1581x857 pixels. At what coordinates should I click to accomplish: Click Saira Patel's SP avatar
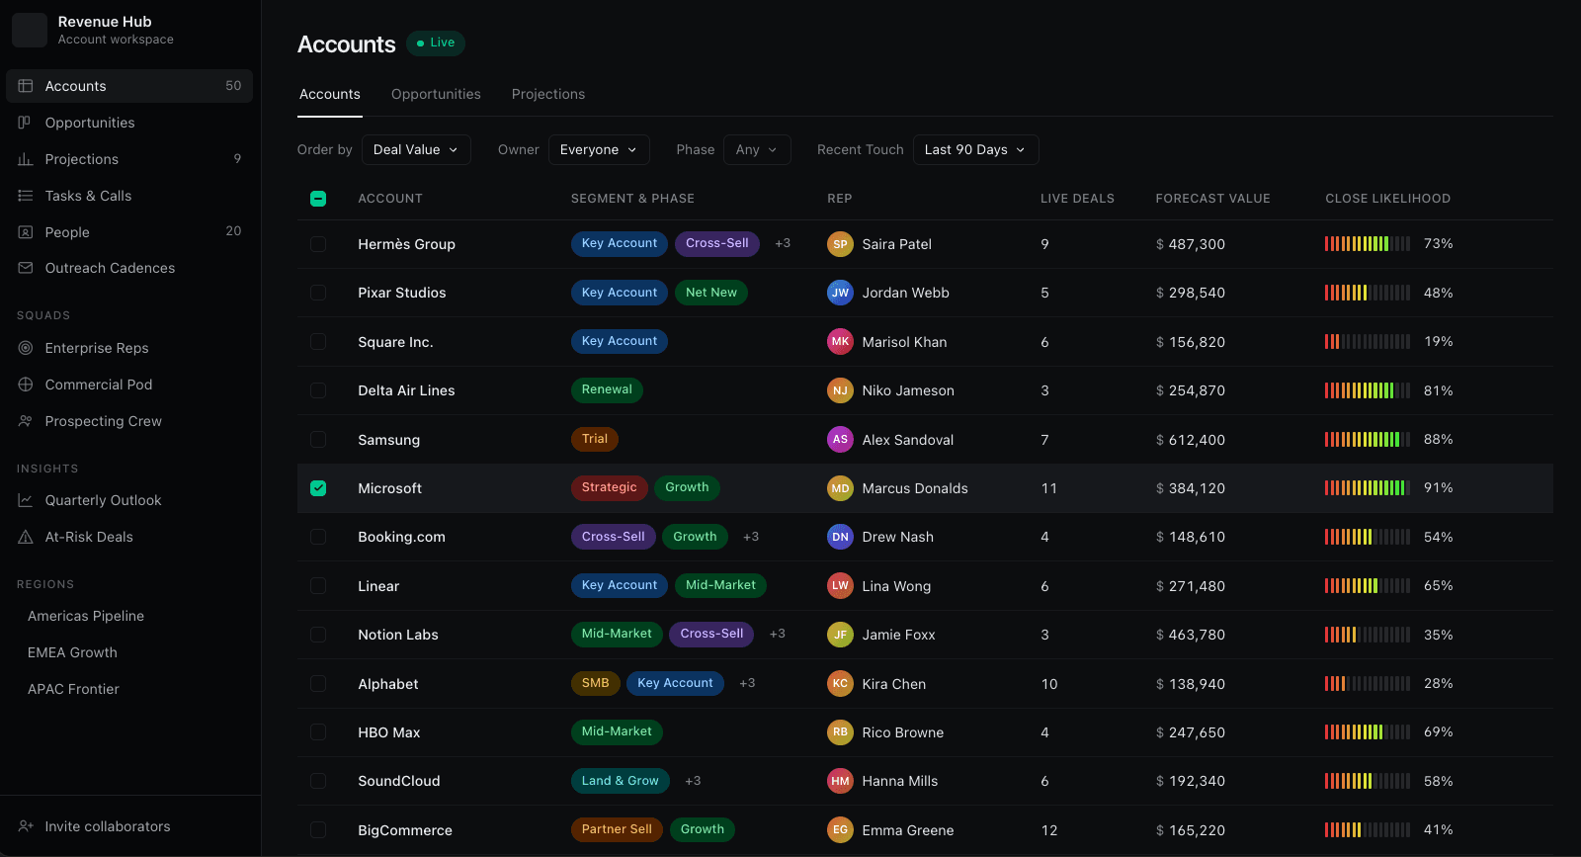click(840, 244)
